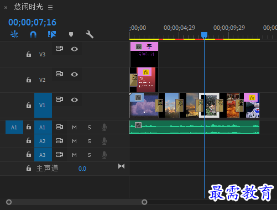The height and width of the screenshot is (210, 277).
Task: Add a marker with marker icon
Action: (71, 34)
